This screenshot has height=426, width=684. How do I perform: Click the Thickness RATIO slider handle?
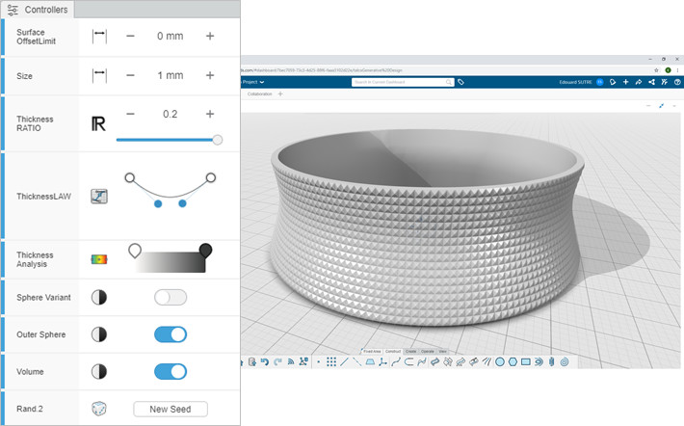click(x=218, y=140)
